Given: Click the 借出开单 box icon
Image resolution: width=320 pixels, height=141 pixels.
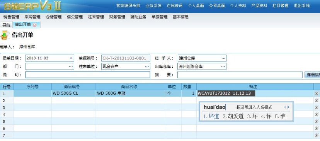Looking at the screenshot, I should pos(5,35).
